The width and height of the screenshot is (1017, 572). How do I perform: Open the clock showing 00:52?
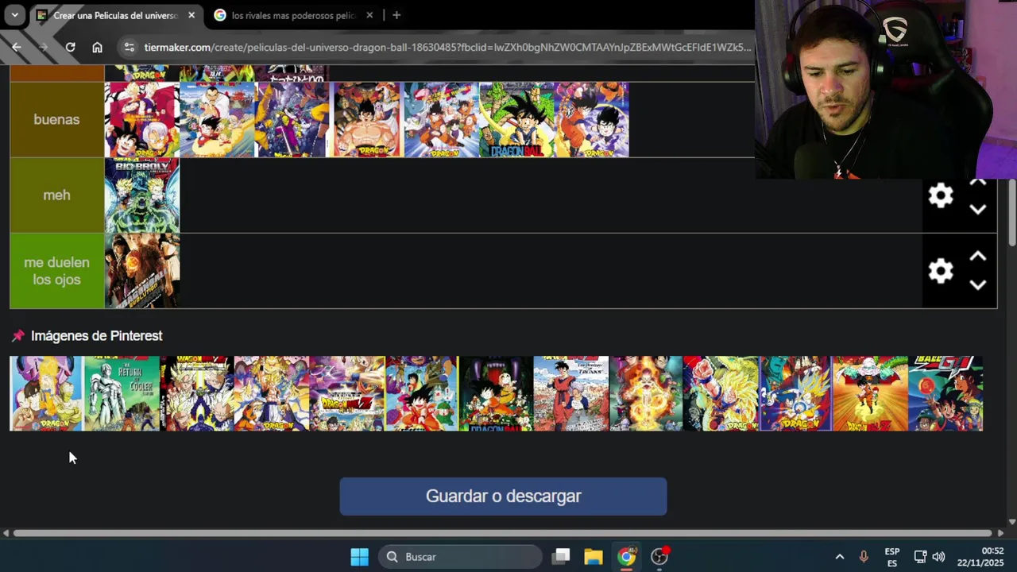pos(981,557)
